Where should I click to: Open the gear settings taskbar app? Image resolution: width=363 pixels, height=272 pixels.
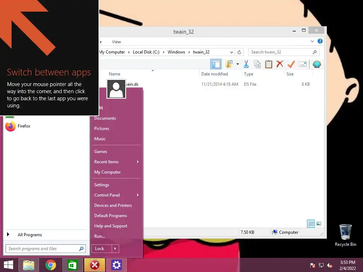(x=116, y=265)
